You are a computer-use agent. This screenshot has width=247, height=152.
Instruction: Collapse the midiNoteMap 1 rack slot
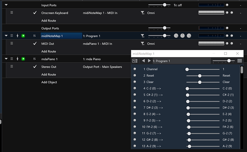tap(6, 36)
